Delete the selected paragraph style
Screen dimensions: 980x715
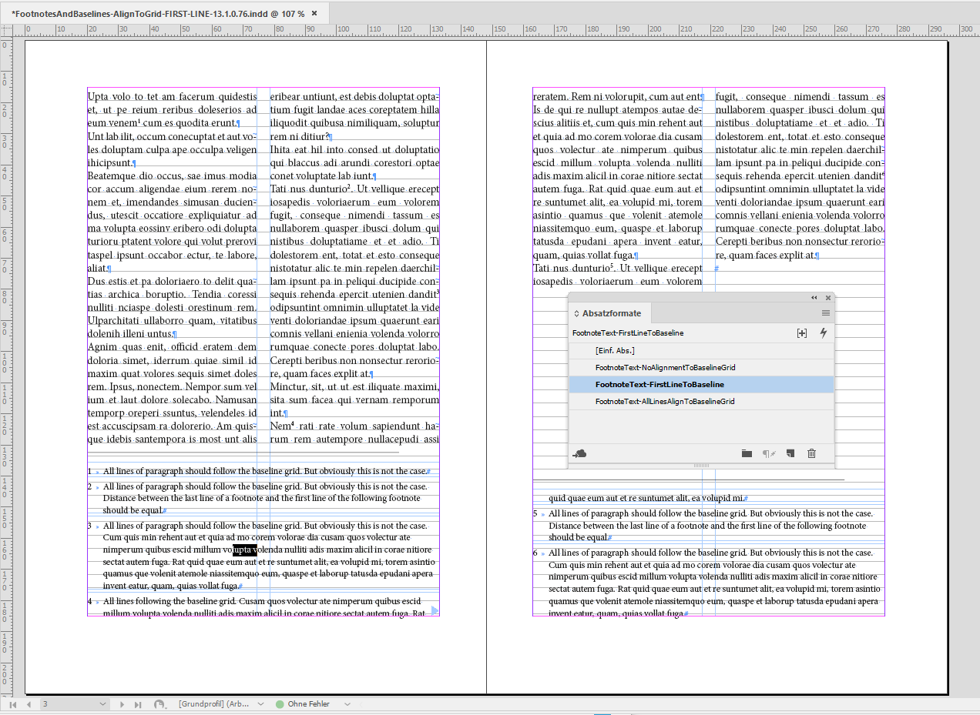[x=811, y=453]
